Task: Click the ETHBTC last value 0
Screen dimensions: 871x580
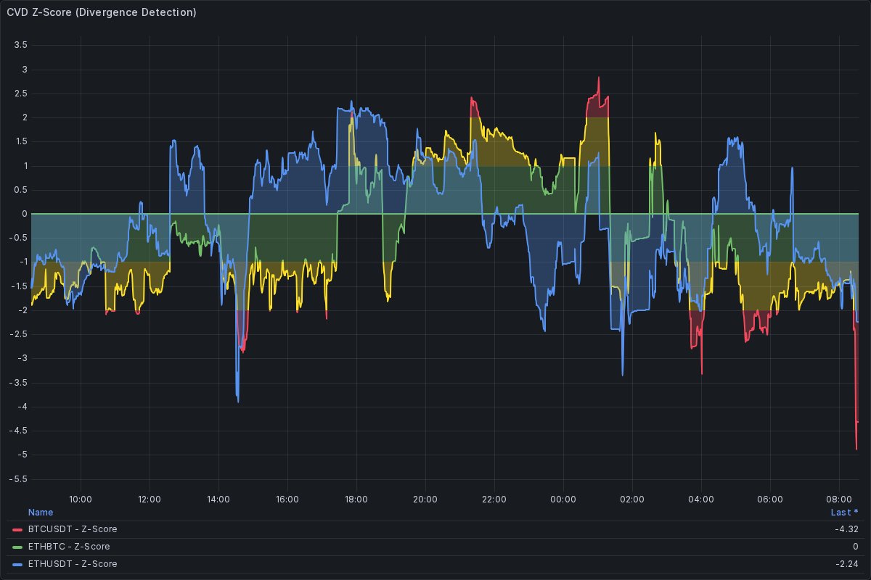Action: coord(855,547)
